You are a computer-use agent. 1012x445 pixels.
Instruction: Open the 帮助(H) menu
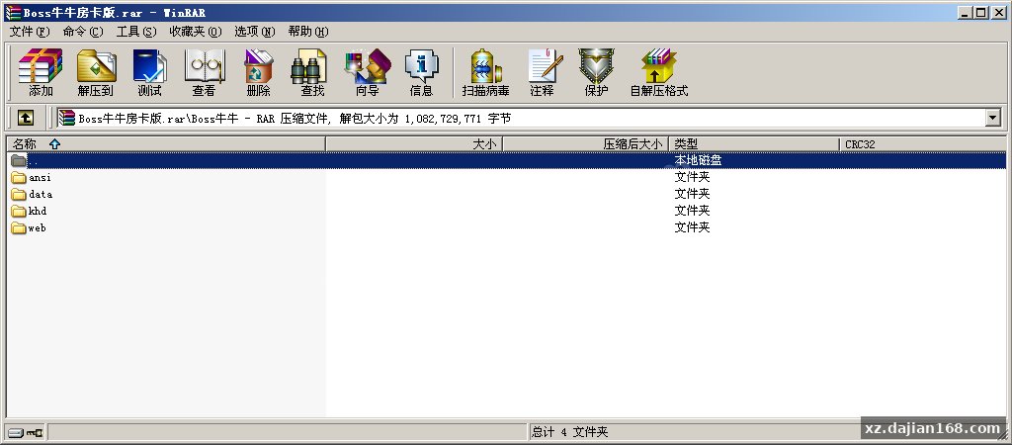tap(308, 31)
